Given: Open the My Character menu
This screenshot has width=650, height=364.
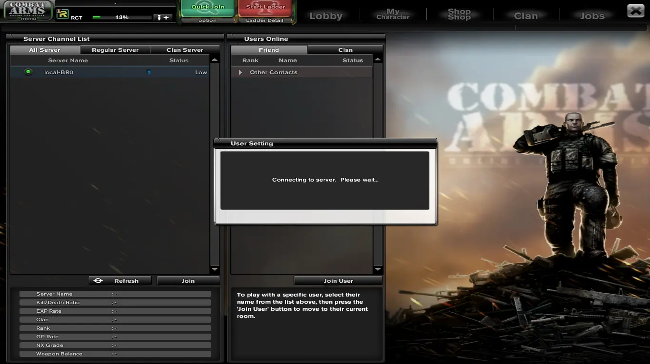Looking at the screenshot, I should (393, 14).
